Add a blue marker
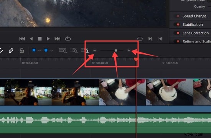 tap(46, 51)
